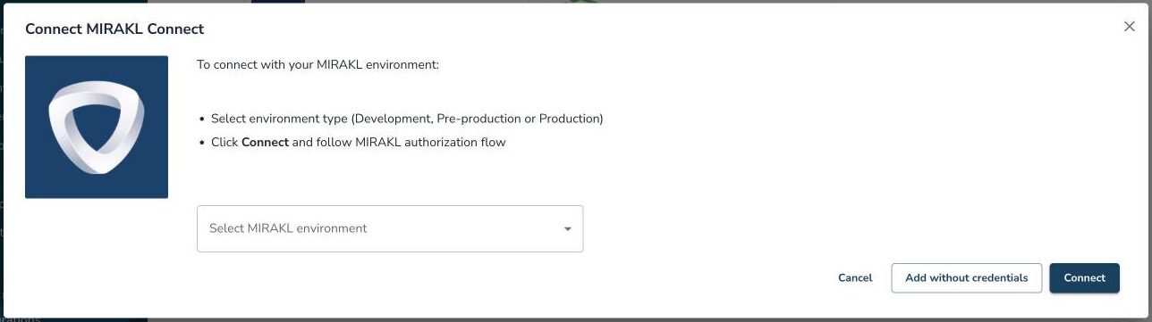Click the follow MIRAKL authorization flow text
The image size is (1152, 322).
coord(411,142)
